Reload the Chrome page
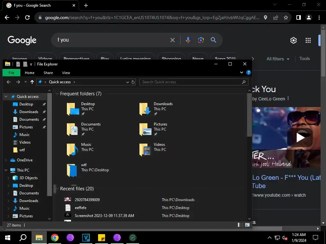Viewport: 326px width, 244px height. (x=27, y=17)
